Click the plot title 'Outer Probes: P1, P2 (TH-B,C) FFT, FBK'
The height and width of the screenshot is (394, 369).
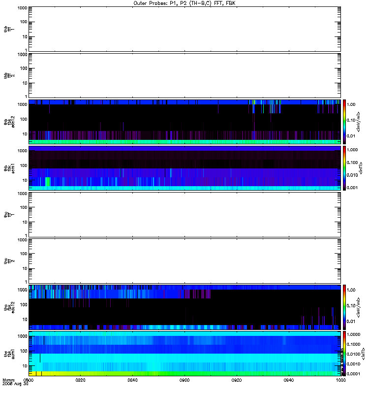click(x=184, y=3)
